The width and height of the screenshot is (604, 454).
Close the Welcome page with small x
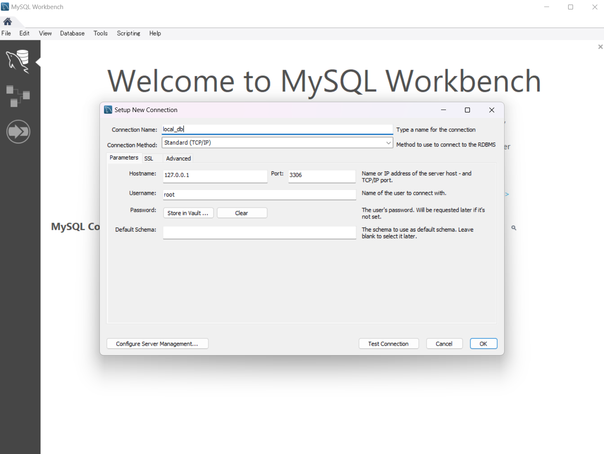600,47
